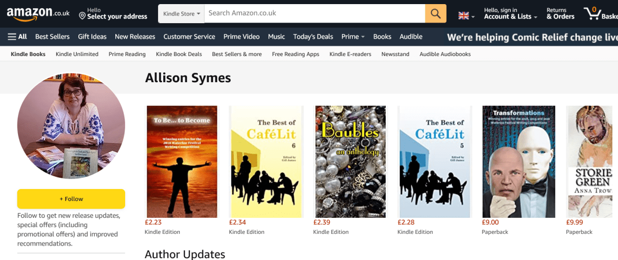
Task: Expand the Kindle Store search category dropdown
Action: pyautogui.click(x=181, y=13)
